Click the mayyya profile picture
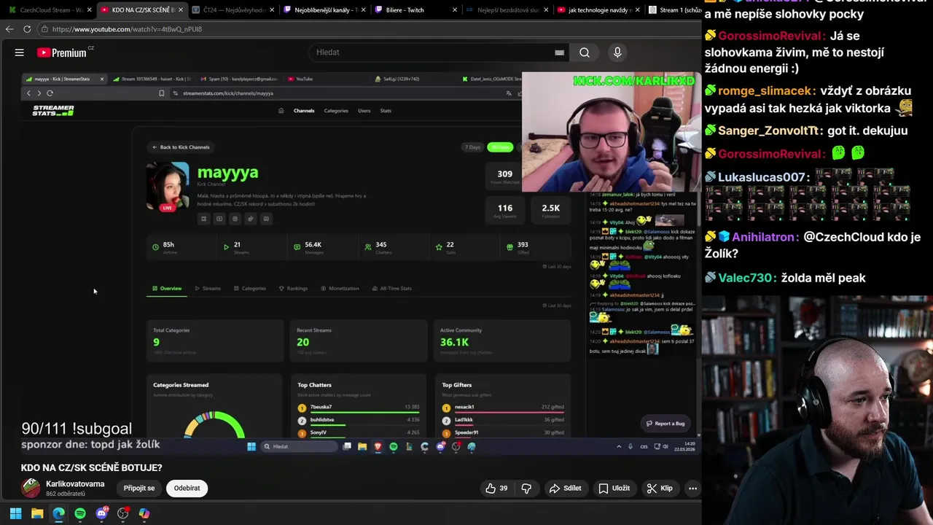The image size is (933, 525). [168, 185]
